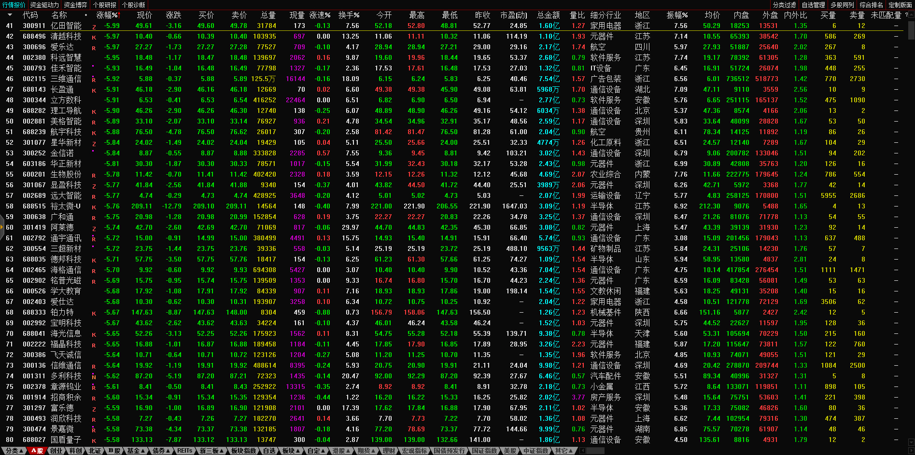Sort by the 换手% column header

(x=349, y=15)
